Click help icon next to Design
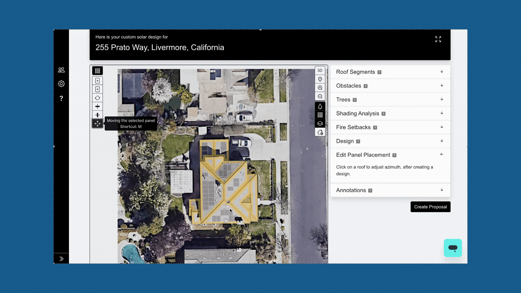521x293 pixels. [x=358, y=142]
